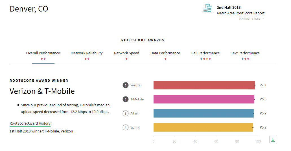291x151 pixels.
Task: Click the metro area buildings icon
Action: pyautogui.click(x=207, y=8)
